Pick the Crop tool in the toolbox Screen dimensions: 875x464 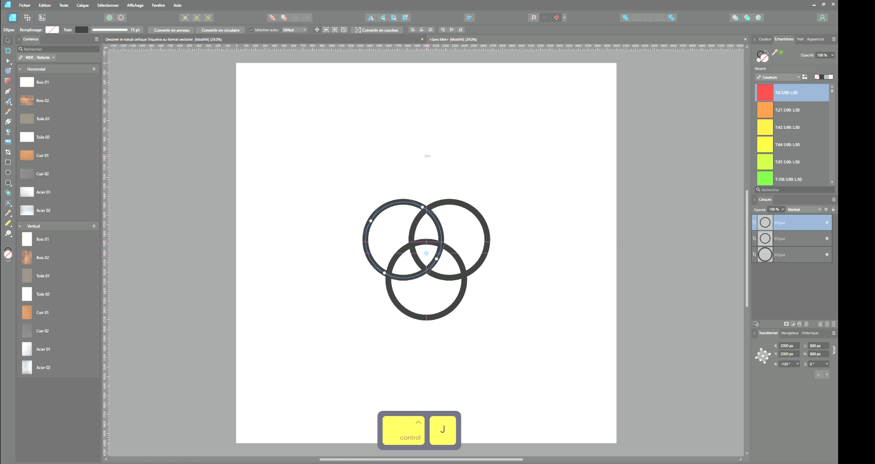8,152
